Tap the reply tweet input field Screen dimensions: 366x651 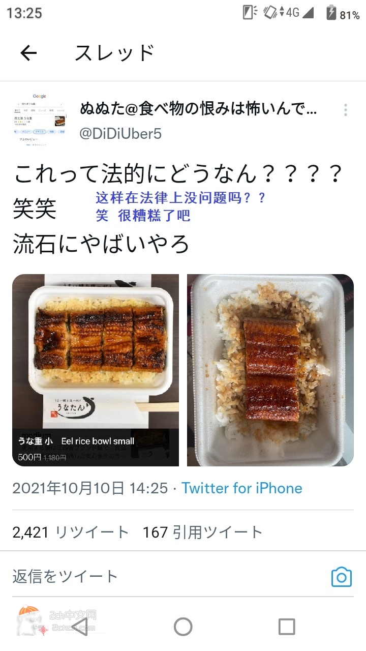point(168,577)
